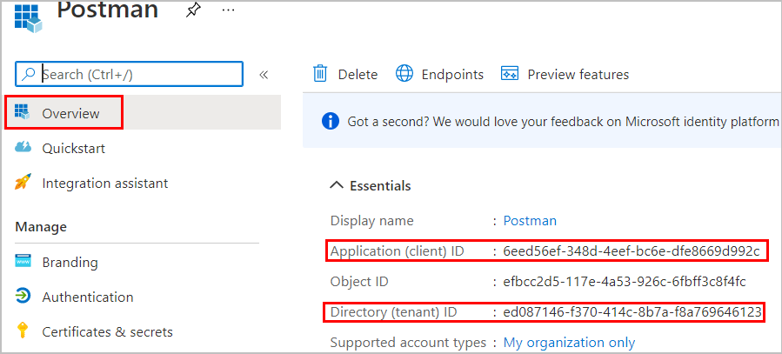The height and width of the screenshot is (354, 782).
Task: Open Authentication under Manage
Action: [88, 297]
